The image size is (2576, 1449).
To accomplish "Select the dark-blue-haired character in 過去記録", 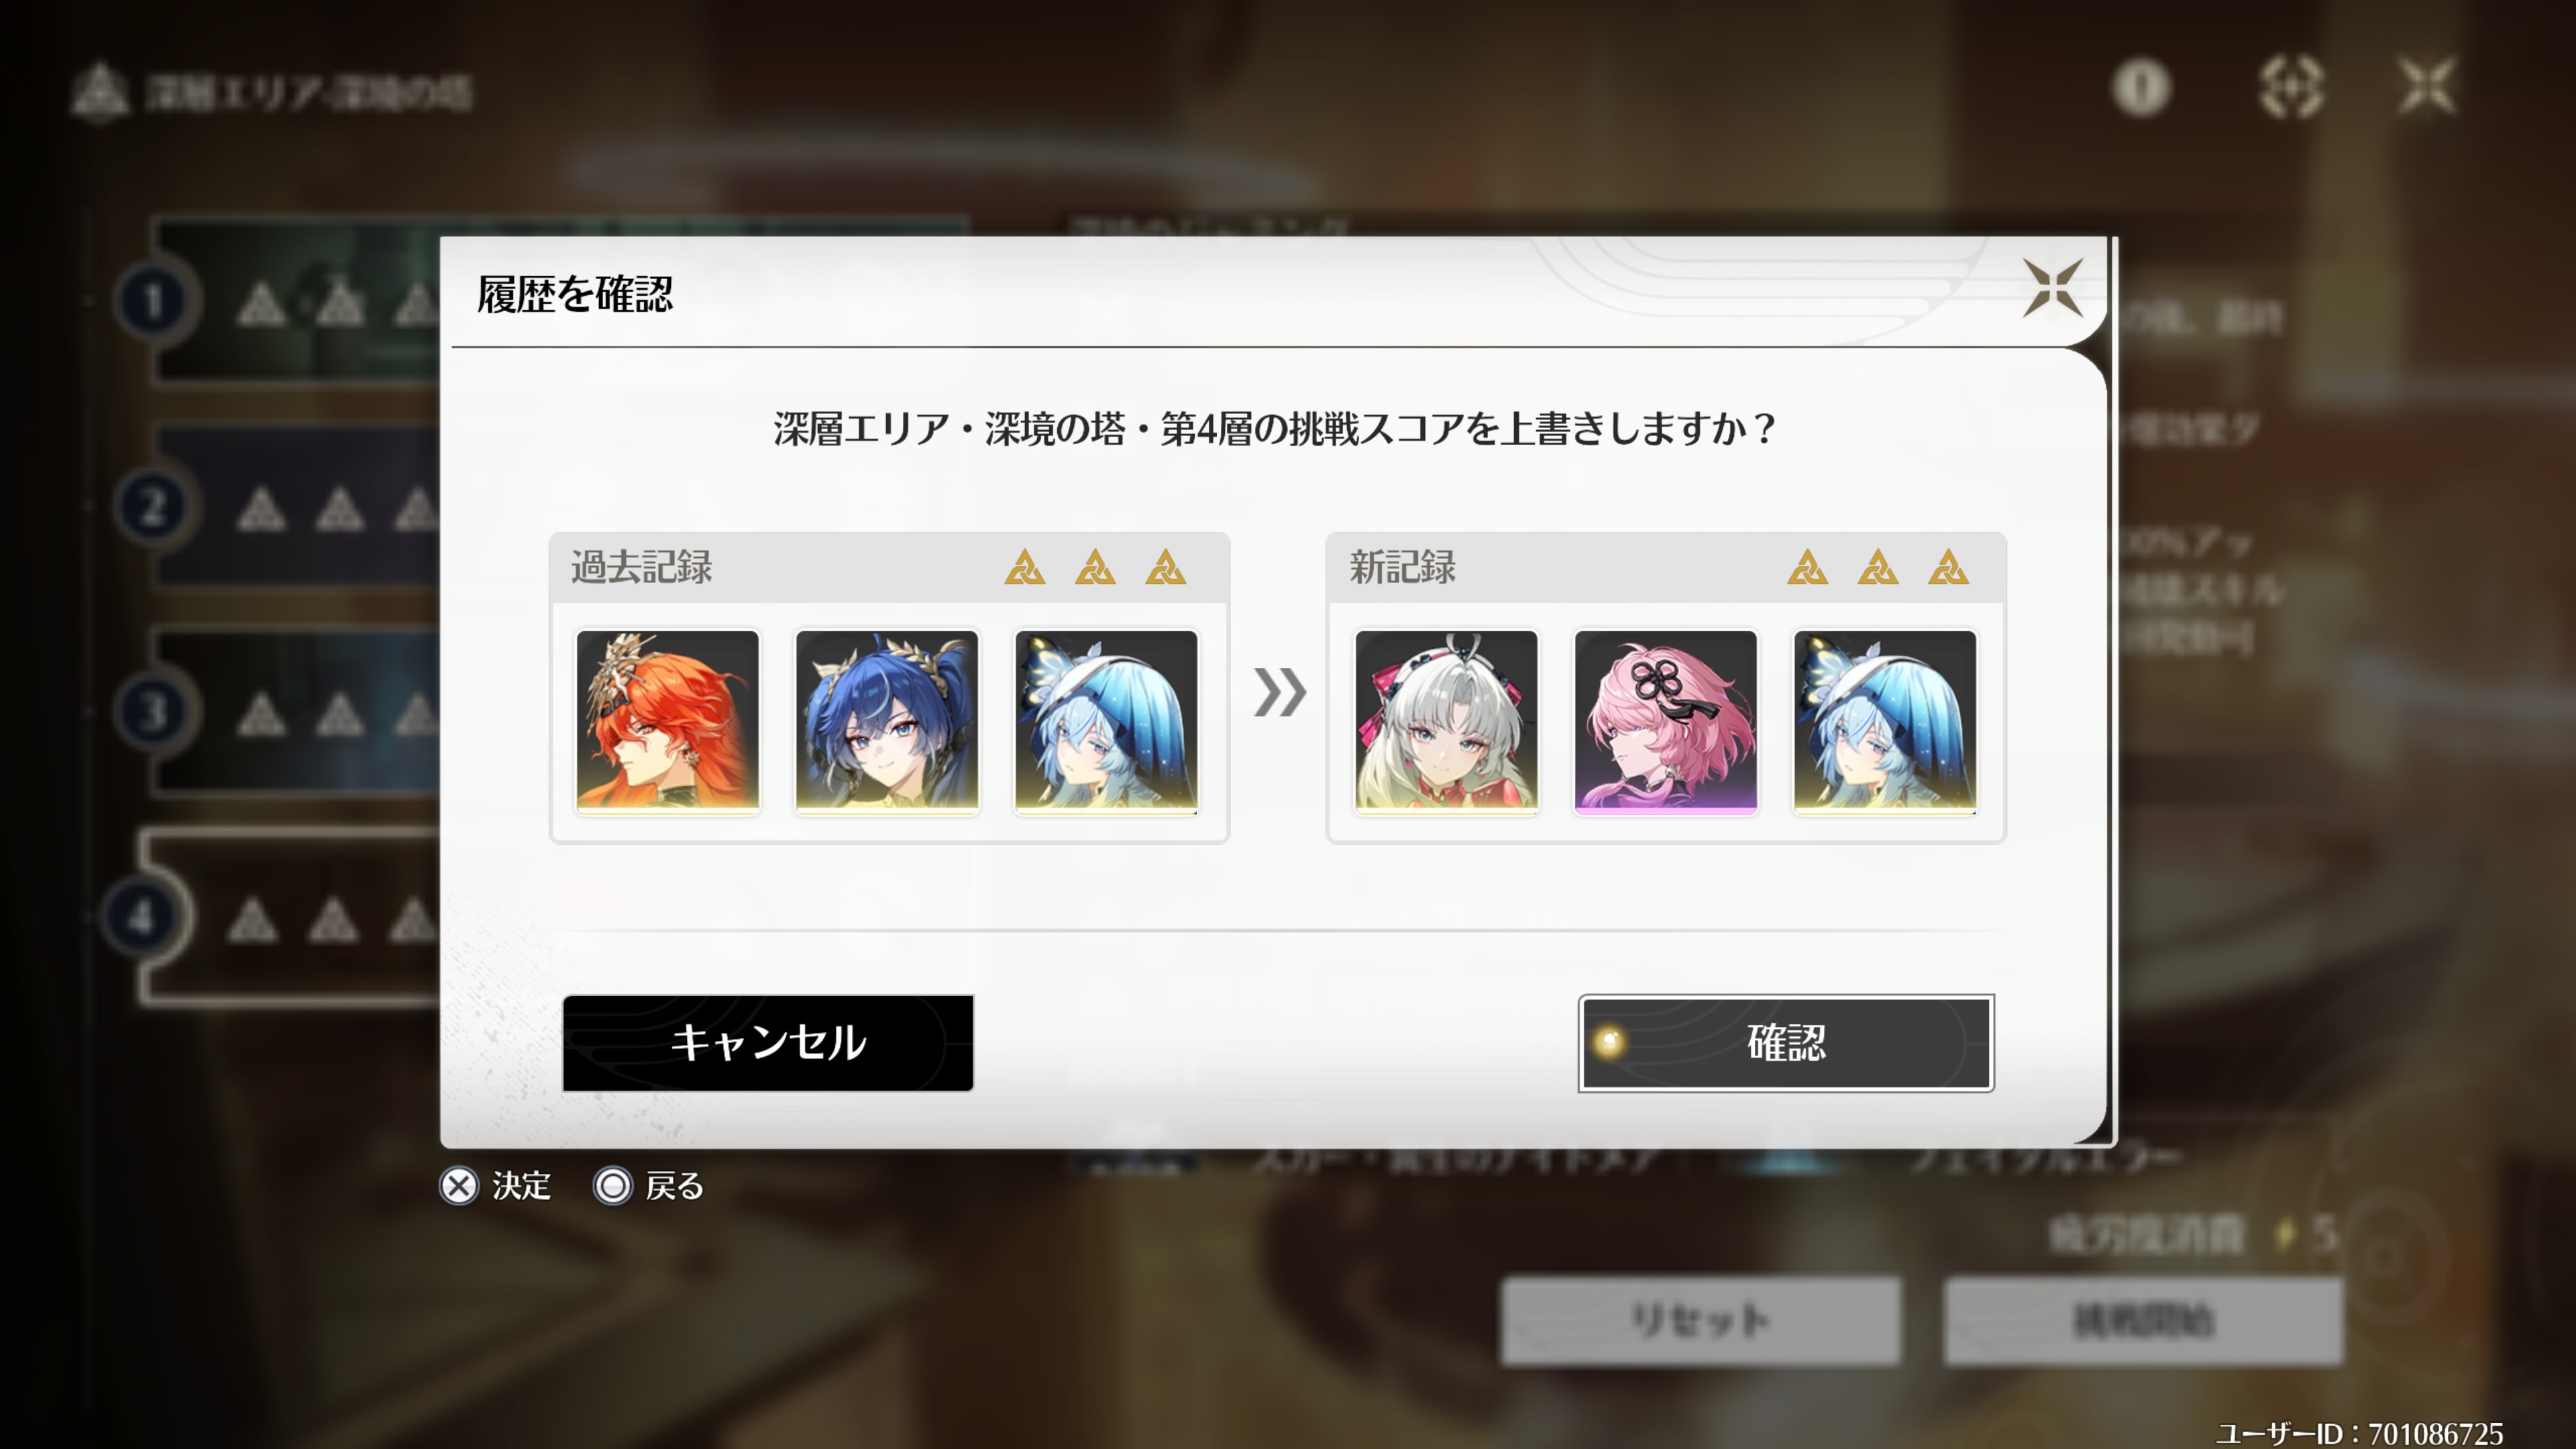I will click(x=887, y=721).
